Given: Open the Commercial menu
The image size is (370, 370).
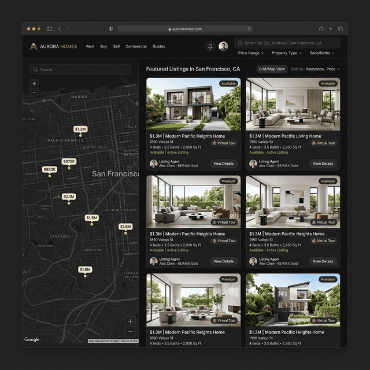Looking at the screenshot, I should click(136, 46).
